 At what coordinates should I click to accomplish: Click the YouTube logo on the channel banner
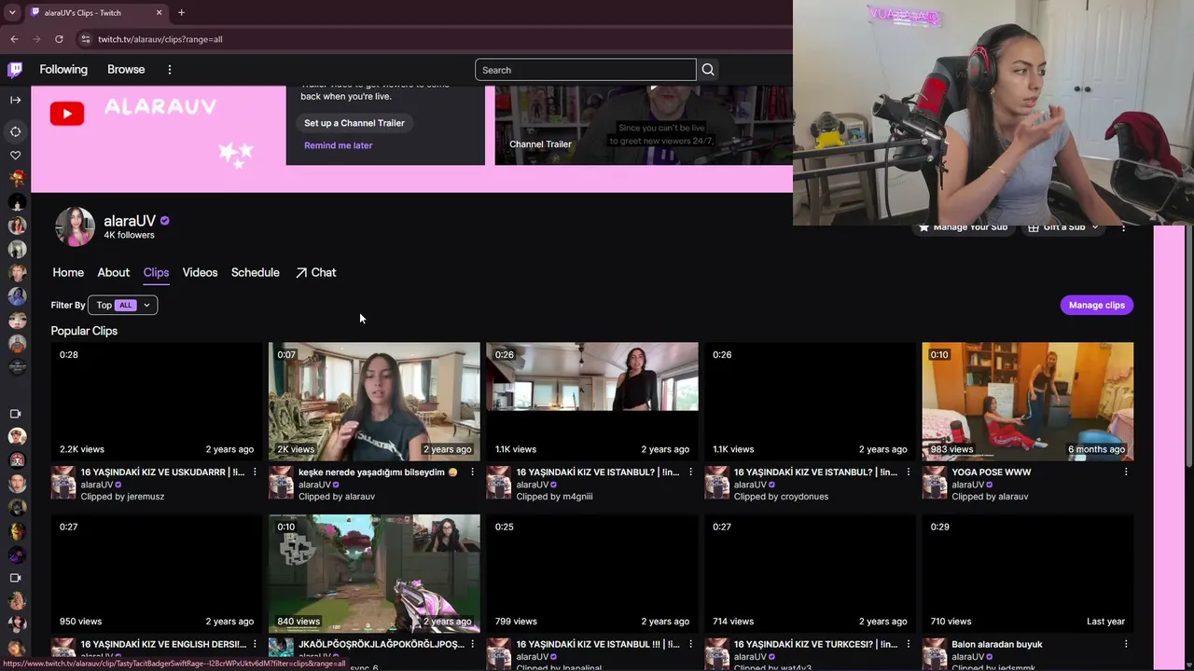[x=66, y=114]
